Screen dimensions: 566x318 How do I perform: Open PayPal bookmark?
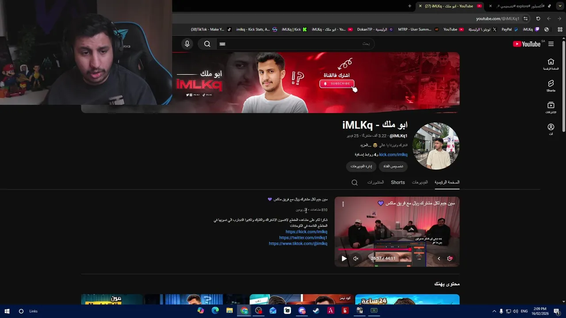tap(509, 30)
